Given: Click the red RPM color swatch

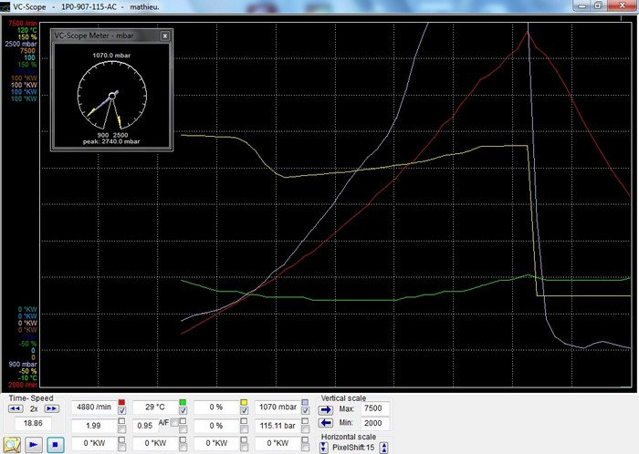Looking at the screenshot, I should pyautogui.click(x=121, y=402).
